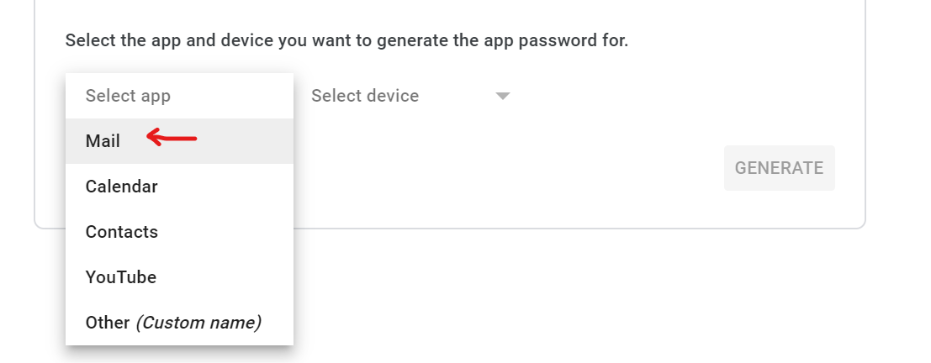This screenshot has height=363, width=931.
Task: Choose the Calendar app option
Action: (x=122, y=187)
